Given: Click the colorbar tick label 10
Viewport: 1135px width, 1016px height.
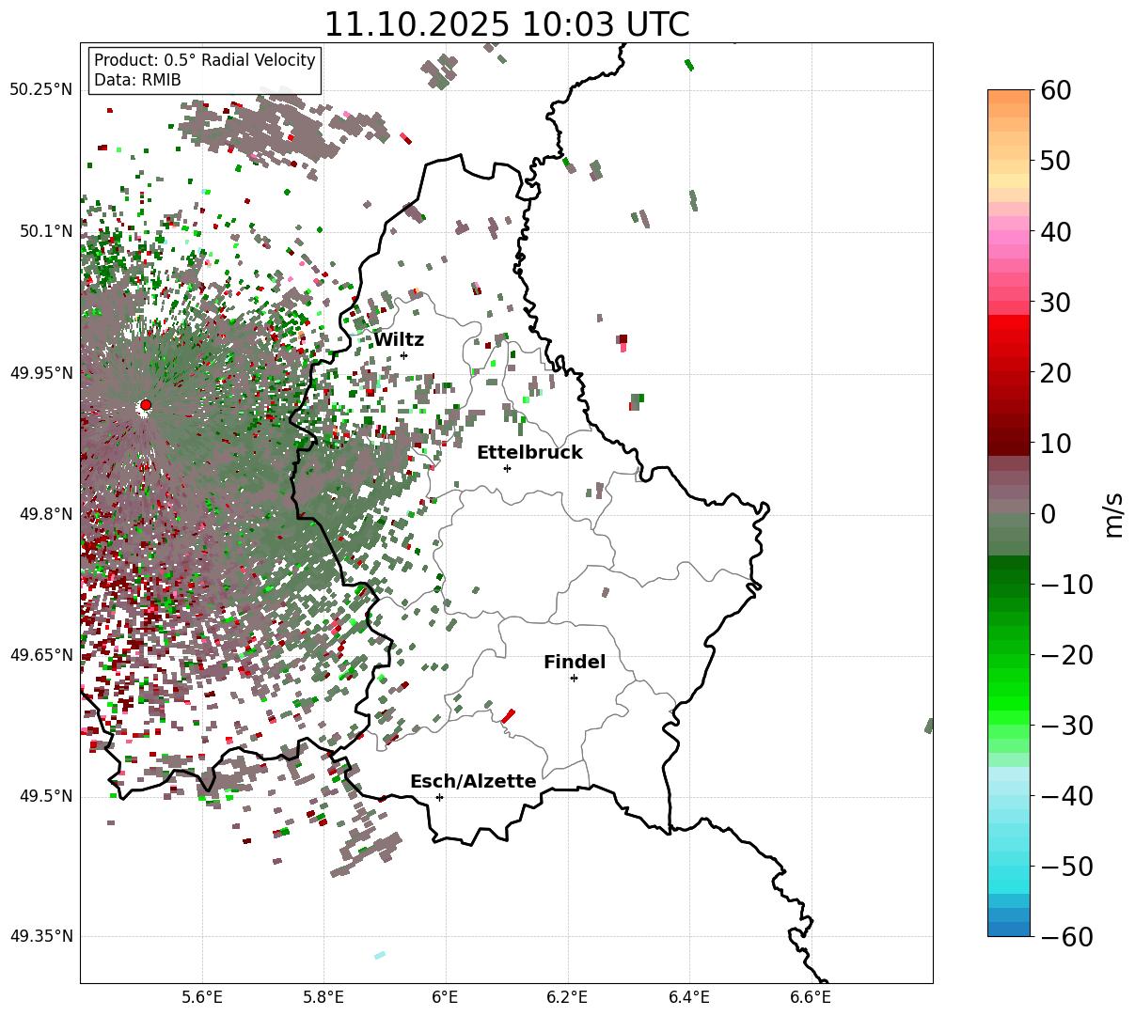Looking at the screenshot, I should click(x=1057, y=444).
